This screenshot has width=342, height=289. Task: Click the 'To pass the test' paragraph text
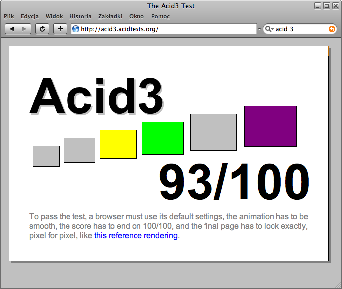tap(169, 226)
